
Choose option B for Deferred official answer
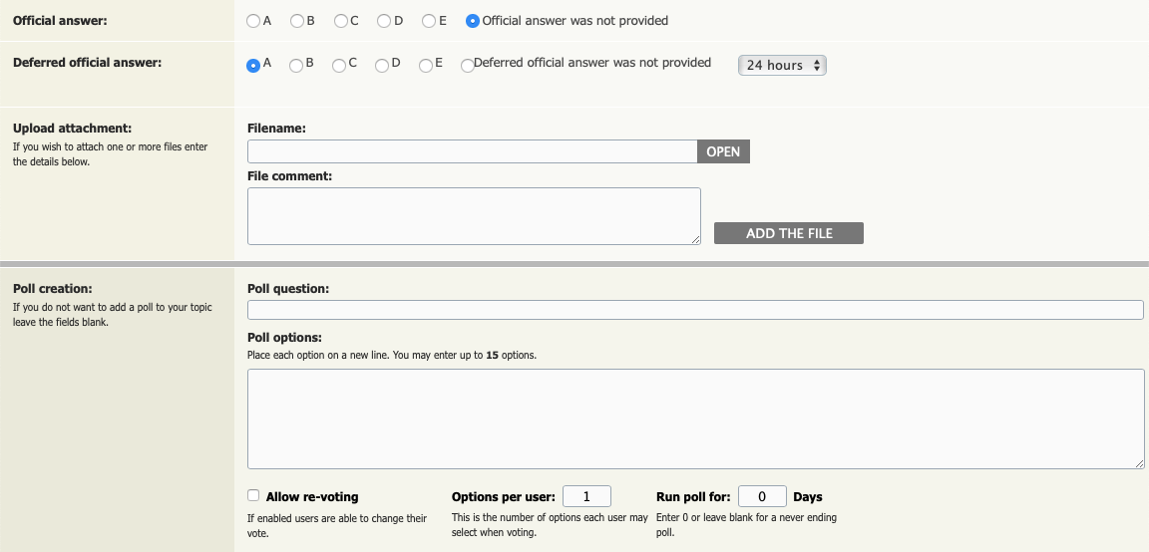(296, 65)
